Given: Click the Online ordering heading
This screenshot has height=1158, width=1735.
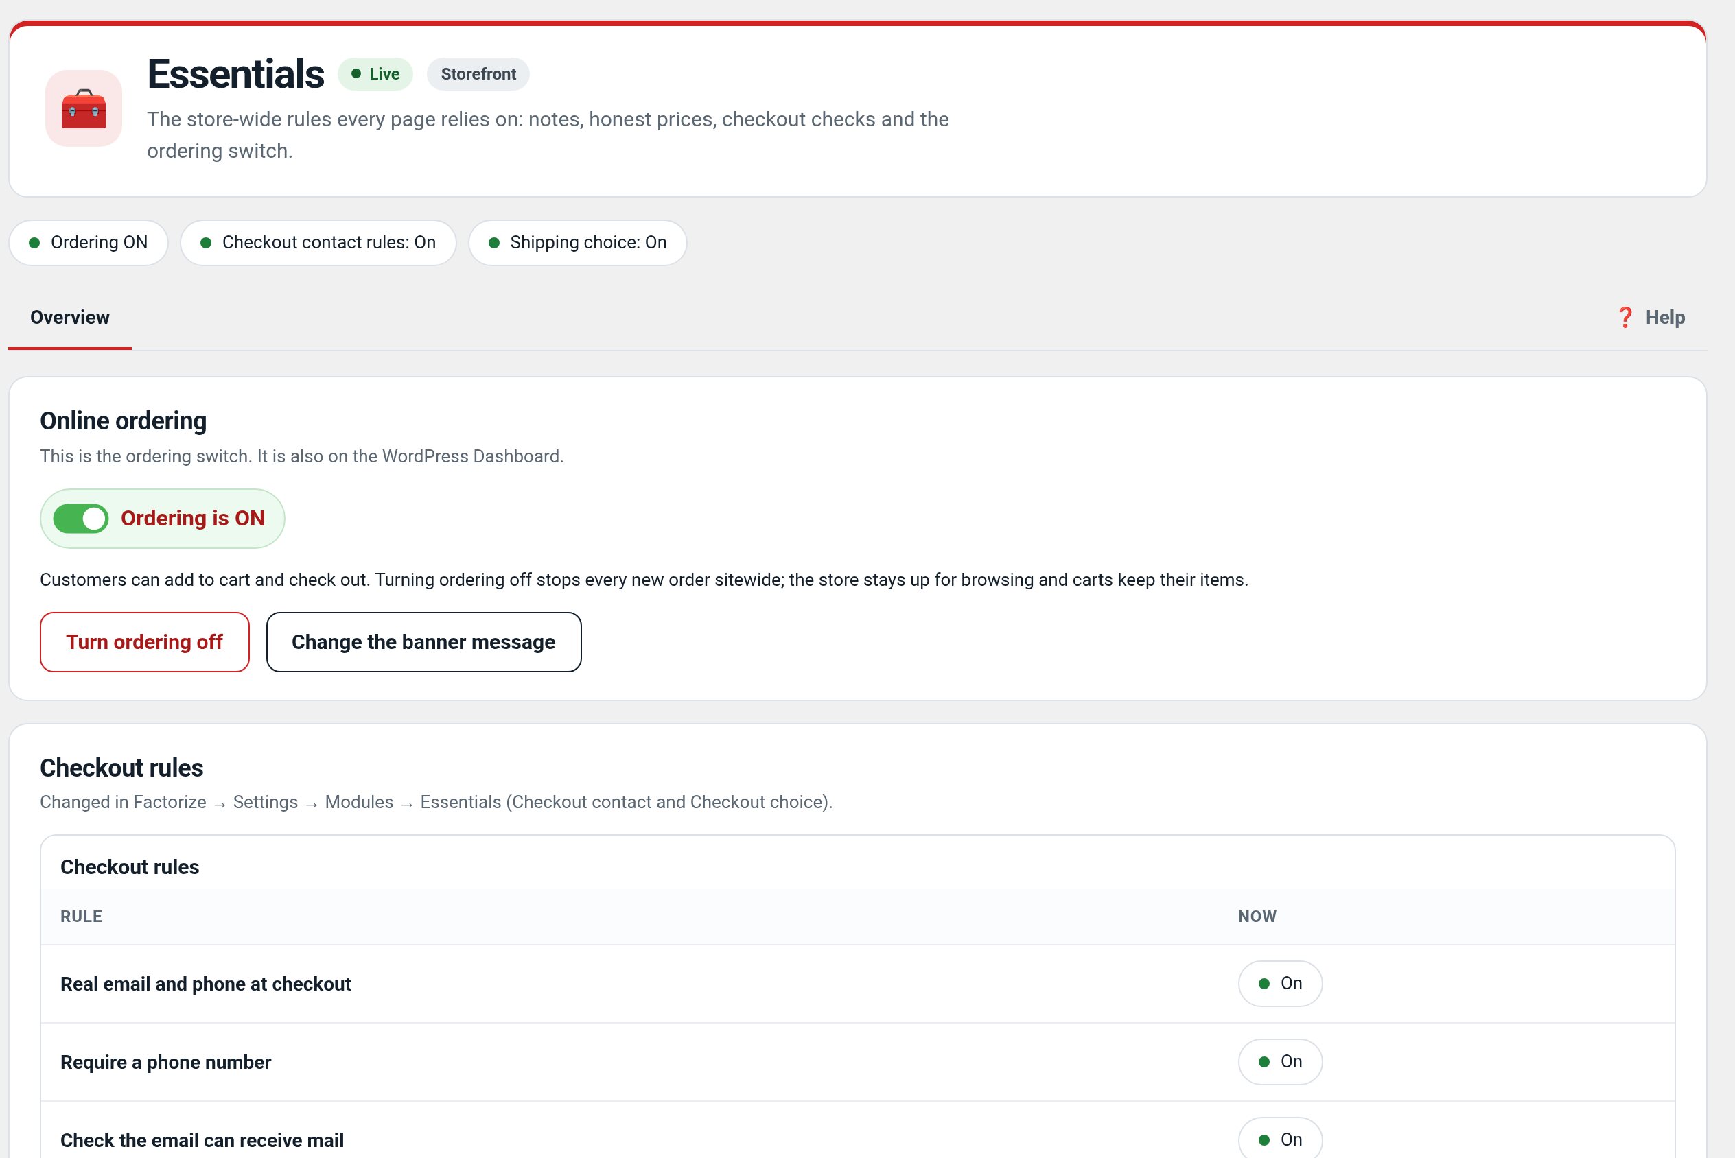Looking at the screenshot, I should click(124, 421).
